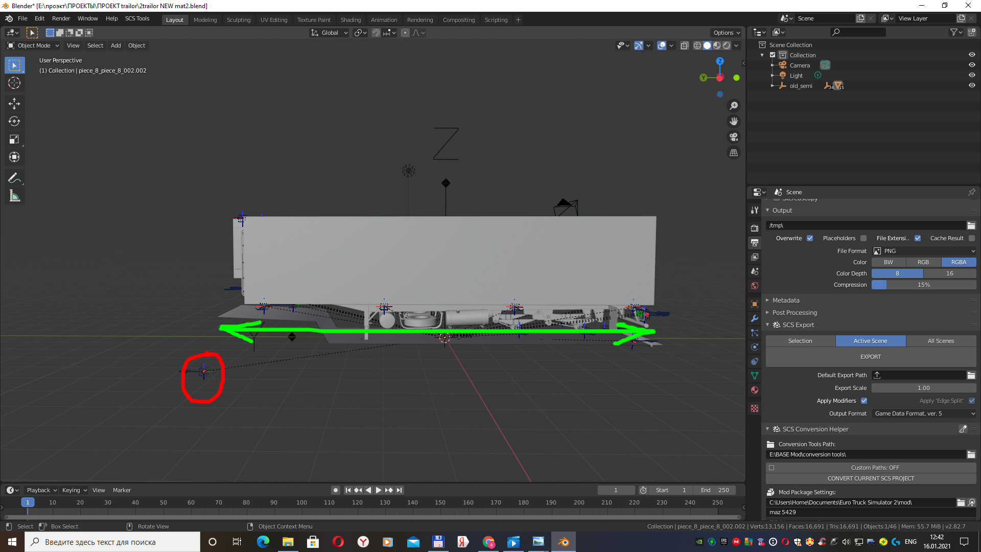Select the Cursor tool in left toolbar
The image size is (981, 552).
(14, 83)
